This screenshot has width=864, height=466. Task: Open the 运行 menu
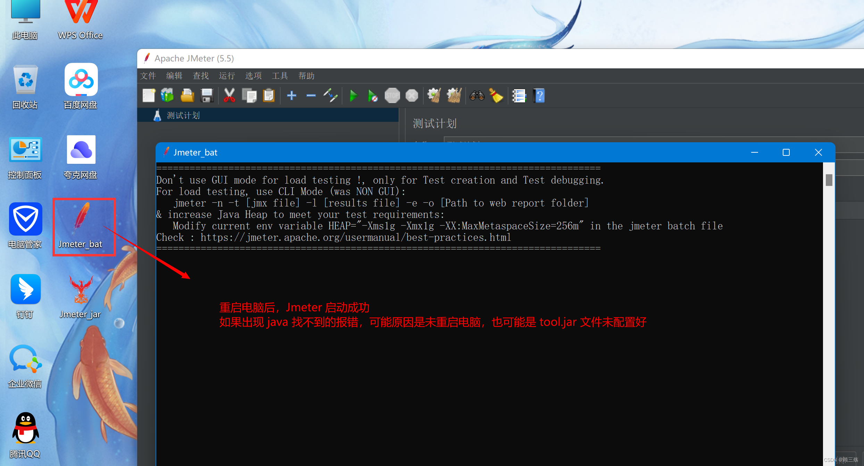[227, 76]
